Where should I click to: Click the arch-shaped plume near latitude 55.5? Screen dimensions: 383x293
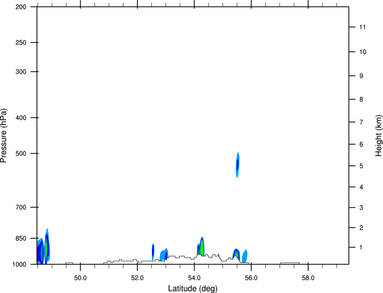coord(236,254)
